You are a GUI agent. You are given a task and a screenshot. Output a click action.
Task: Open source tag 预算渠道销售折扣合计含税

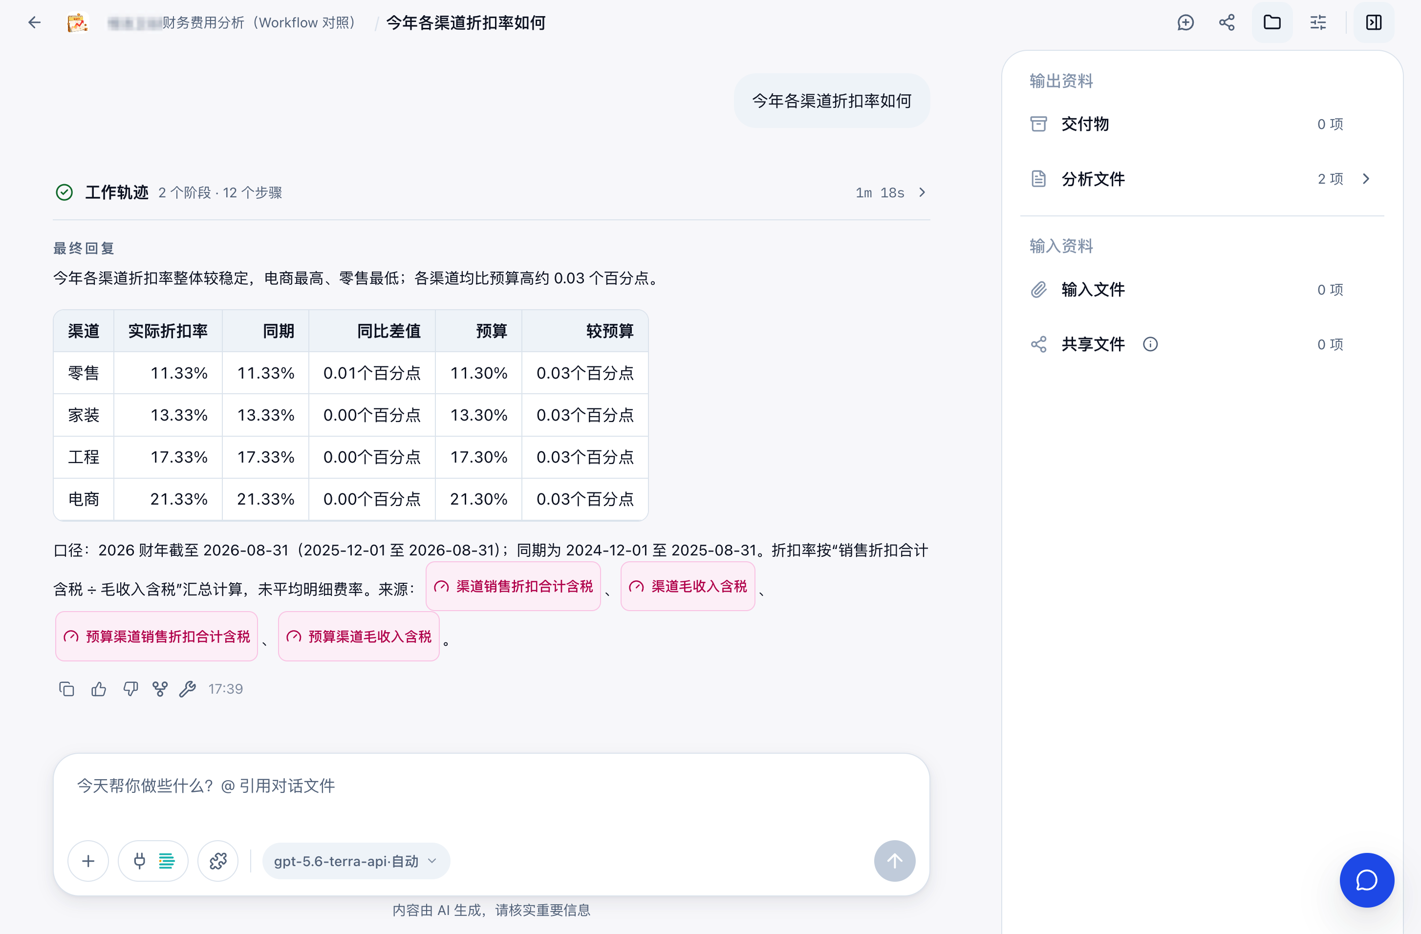tap(156, 637)
